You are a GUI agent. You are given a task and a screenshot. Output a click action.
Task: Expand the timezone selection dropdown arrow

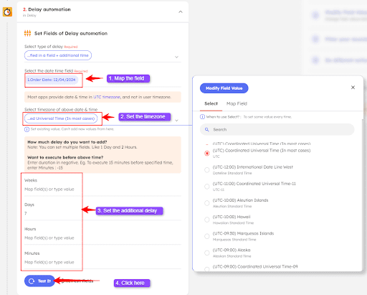coord(176,120)
